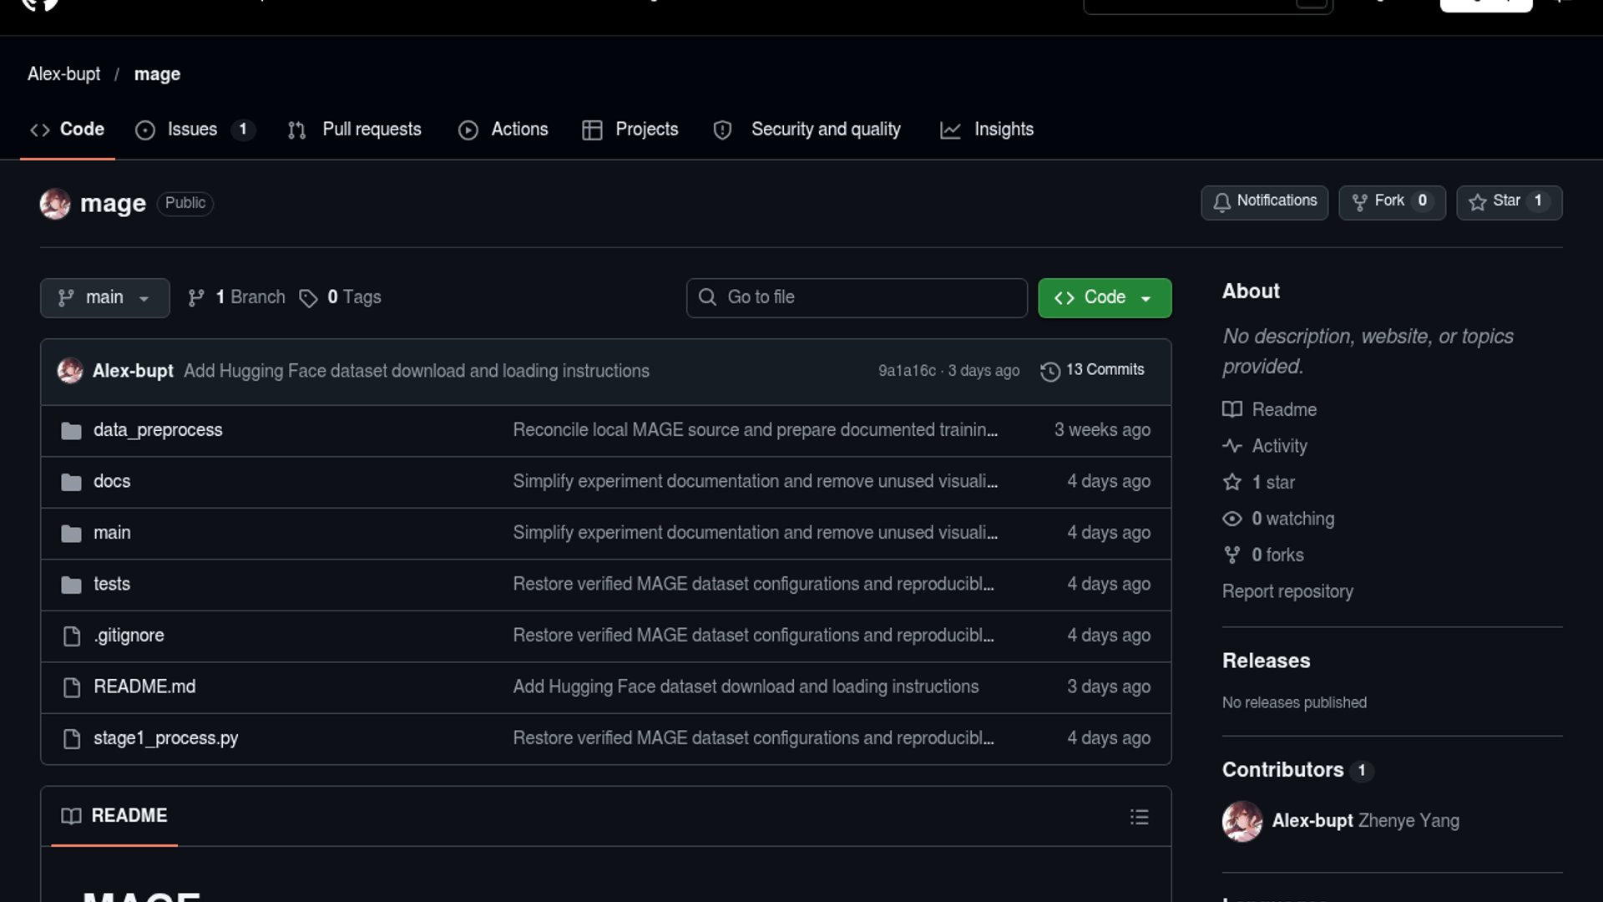
Task: Open the green Code dropdown
Action: pos(1105,298)
